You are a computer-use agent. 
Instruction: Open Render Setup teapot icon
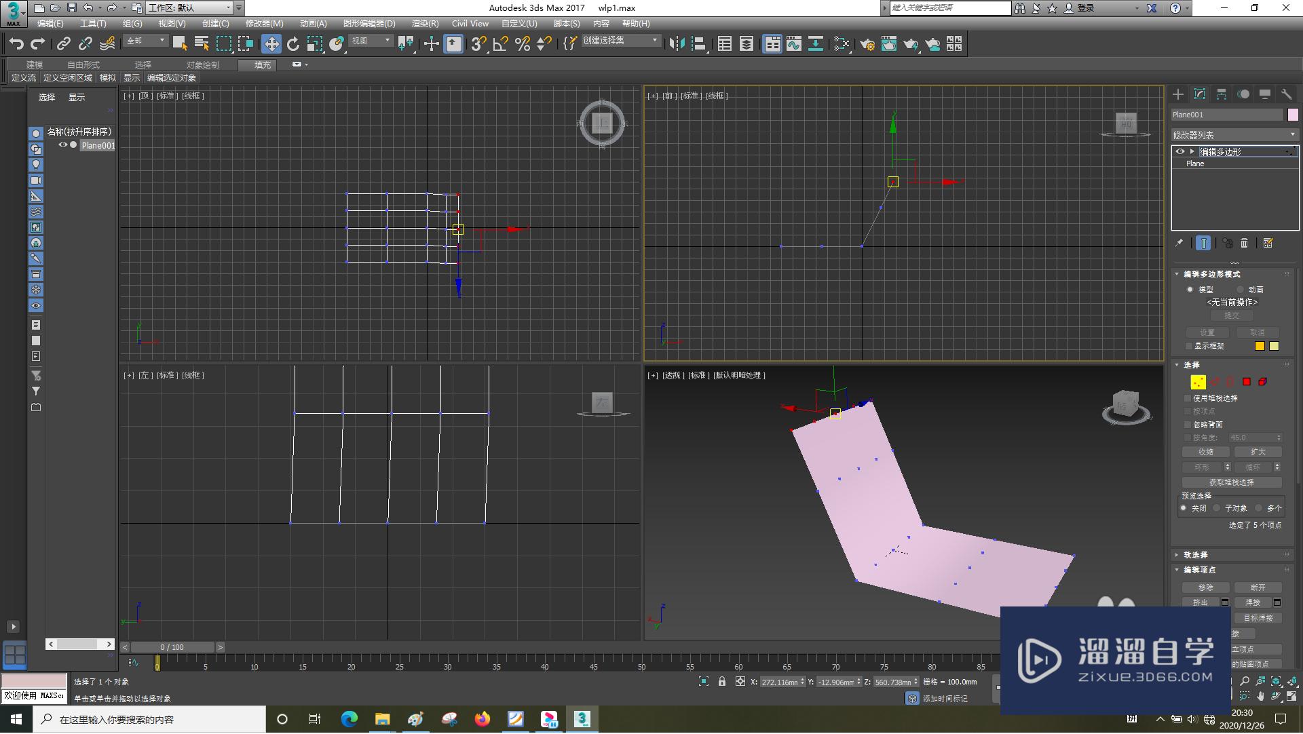point(867,44)
